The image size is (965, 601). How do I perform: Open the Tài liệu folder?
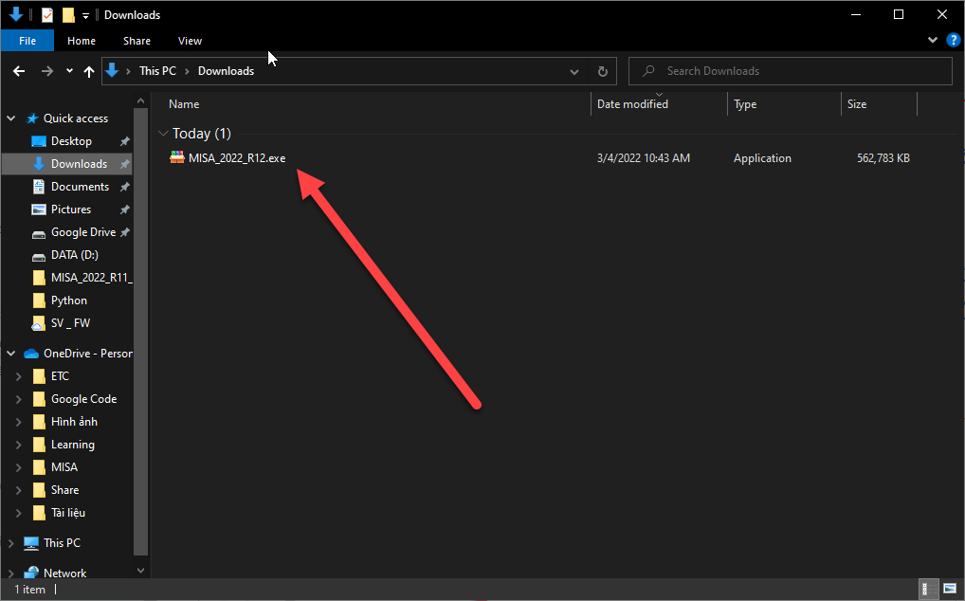coord(67,513)
